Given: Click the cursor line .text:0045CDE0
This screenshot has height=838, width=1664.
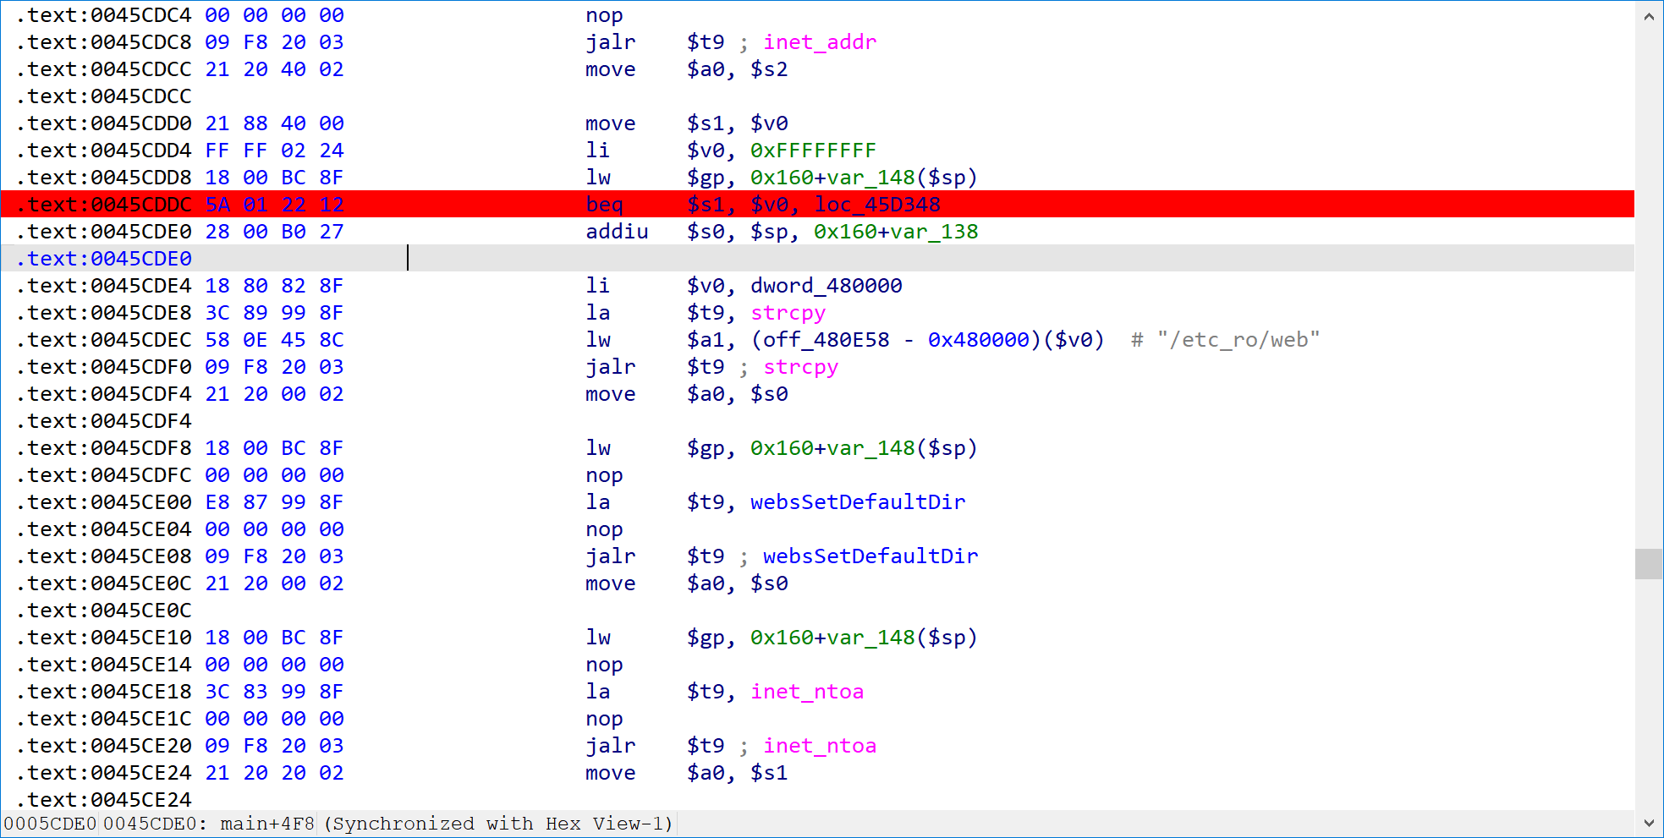Looking at the screenshot, I should coord(817,259).
